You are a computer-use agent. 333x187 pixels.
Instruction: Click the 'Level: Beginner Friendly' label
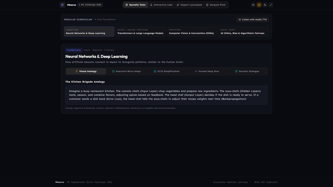click(x=99, y=50)
